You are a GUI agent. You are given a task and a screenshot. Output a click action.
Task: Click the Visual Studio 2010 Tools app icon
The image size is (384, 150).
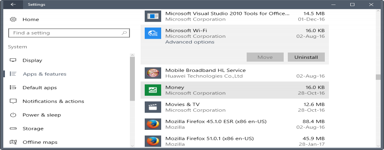(153, 16)
